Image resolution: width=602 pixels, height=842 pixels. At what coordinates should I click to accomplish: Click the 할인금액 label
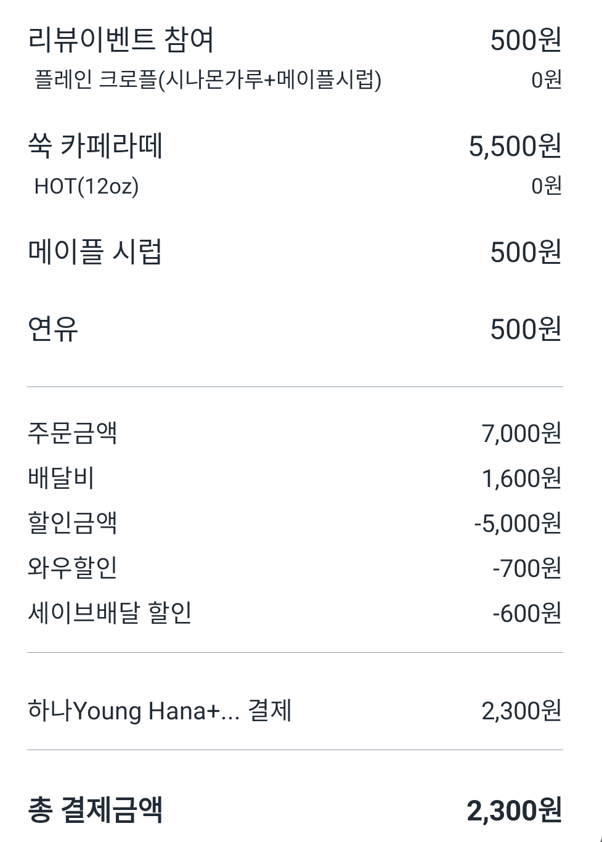coord(73,523)
